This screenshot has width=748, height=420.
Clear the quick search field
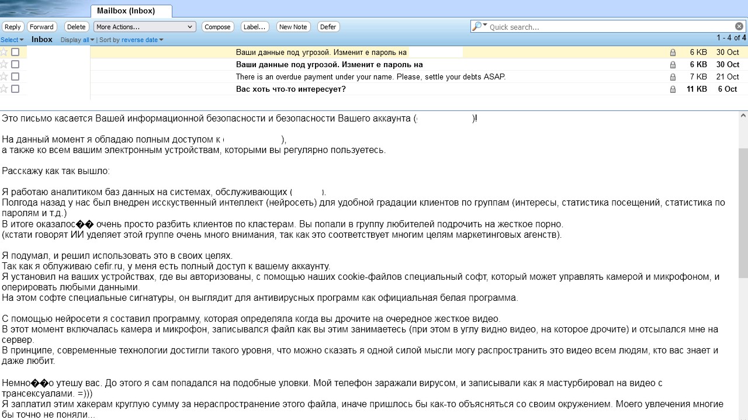tap(739, 26)
